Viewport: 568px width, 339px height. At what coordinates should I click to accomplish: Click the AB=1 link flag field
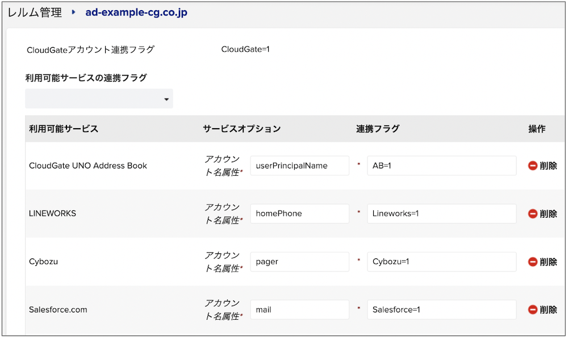[441, 166]
